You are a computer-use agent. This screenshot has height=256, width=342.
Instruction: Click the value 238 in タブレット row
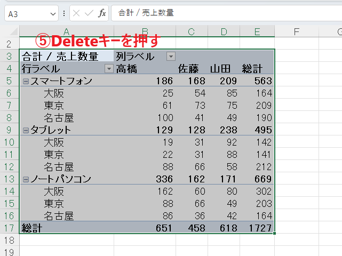click(228, 130)
